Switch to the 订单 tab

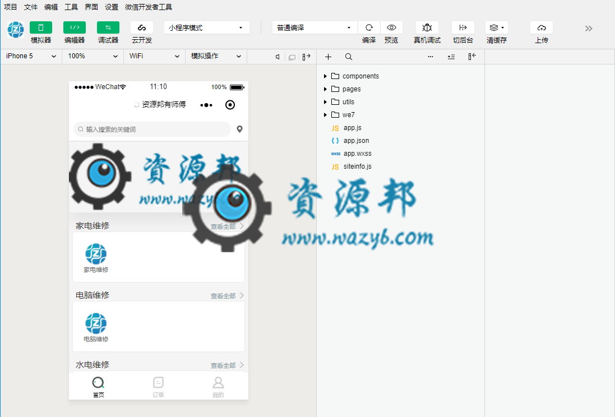(158, 387)
